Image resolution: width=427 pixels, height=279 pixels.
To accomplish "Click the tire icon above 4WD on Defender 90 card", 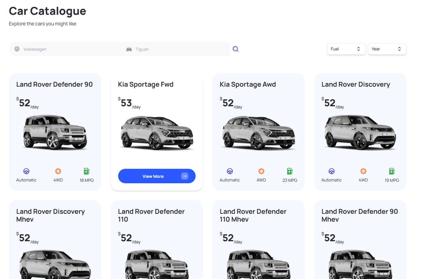I will 58,171.
